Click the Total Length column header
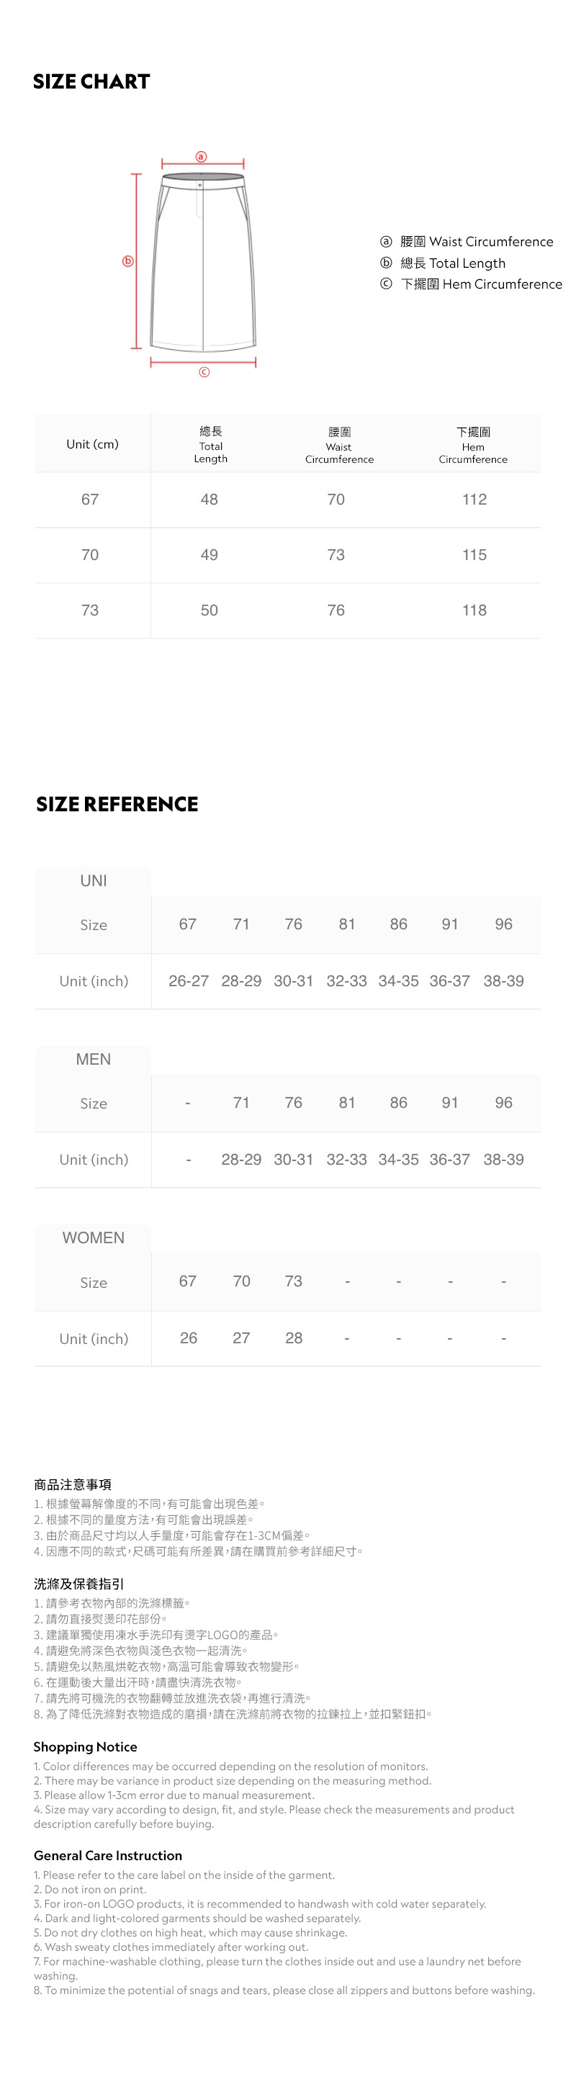 click(x=210, y=445)
